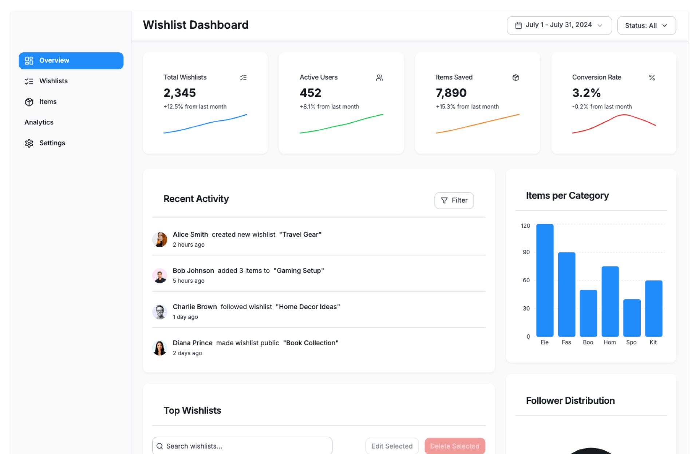Click the calendar icon in date range selector
The width and height of the screenshot is (699, 454).
pyautogui.click(x=518, y=25)
